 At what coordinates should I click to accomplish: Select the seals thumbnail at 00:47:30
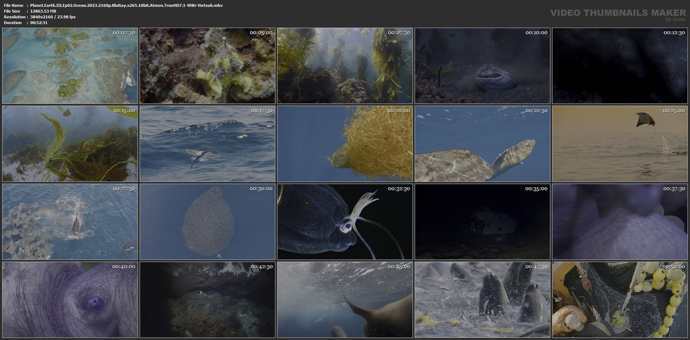482,300
